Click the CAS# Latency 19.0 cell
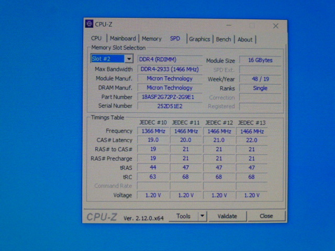The image size is (335, 251). (153, 140)
